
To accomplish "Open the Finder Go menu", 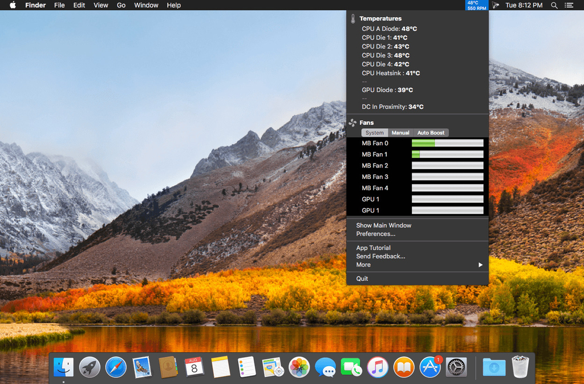I will [121, 5].
